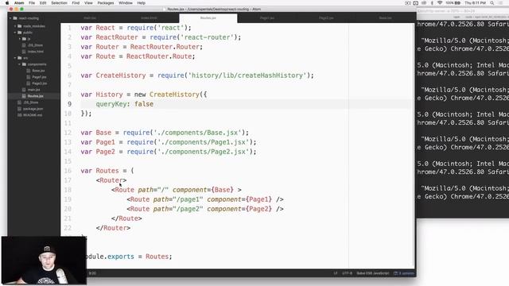Expand the node_modules folder
The width and height of the screenshot is (509, 286).
pyautogui.click(x=15, y=26)
